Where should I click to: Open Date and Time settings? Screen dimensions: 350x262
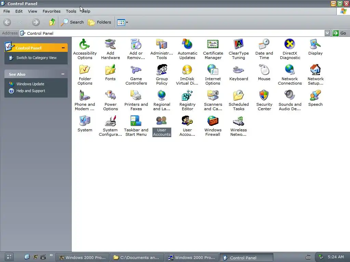264,49
